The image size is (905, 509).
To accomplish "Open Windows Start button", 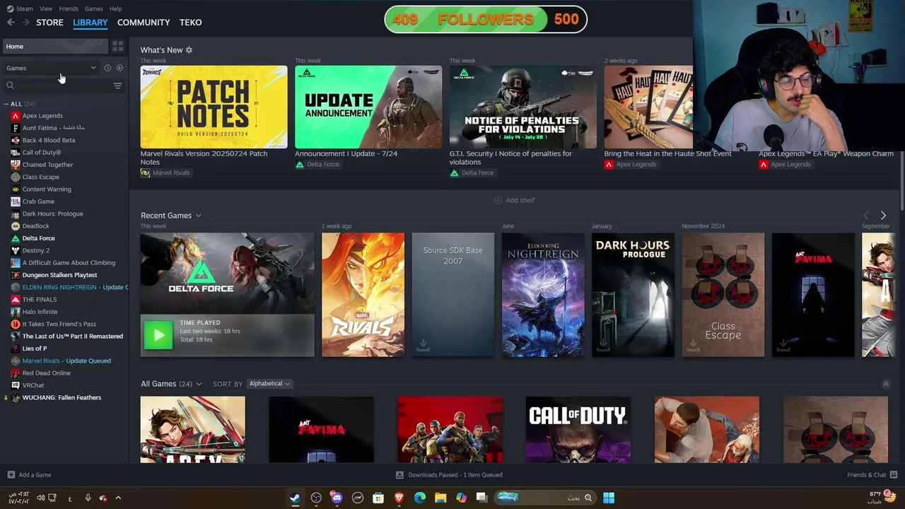I will (609, 498).
